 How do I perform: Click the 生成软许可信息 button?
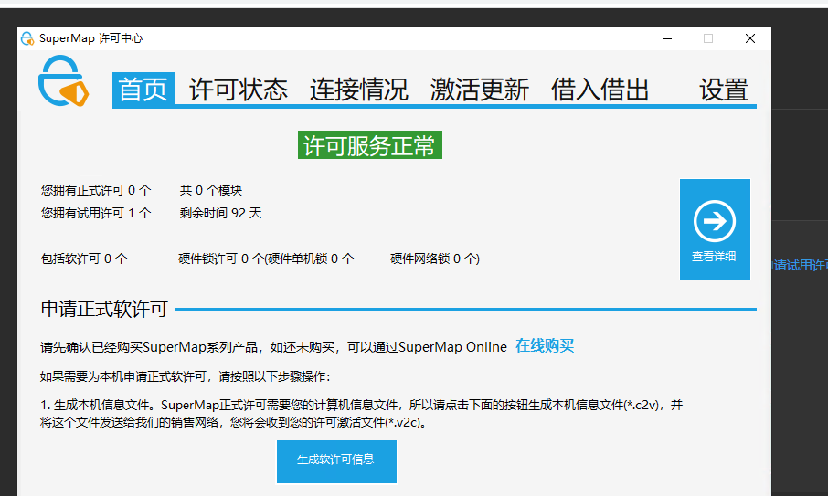point(336,461)
